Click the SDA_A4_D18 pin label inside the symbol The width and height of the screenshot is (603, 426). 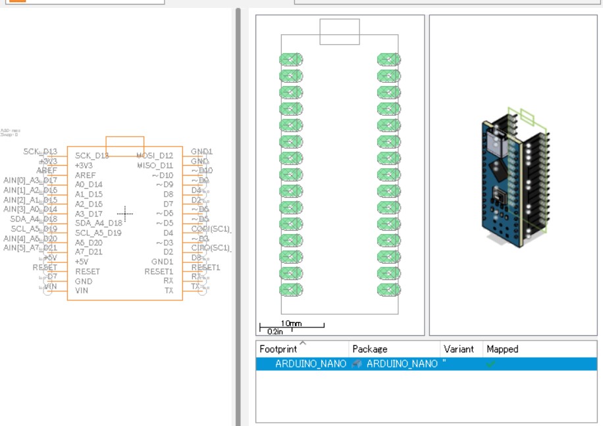(x=99, y=223)
